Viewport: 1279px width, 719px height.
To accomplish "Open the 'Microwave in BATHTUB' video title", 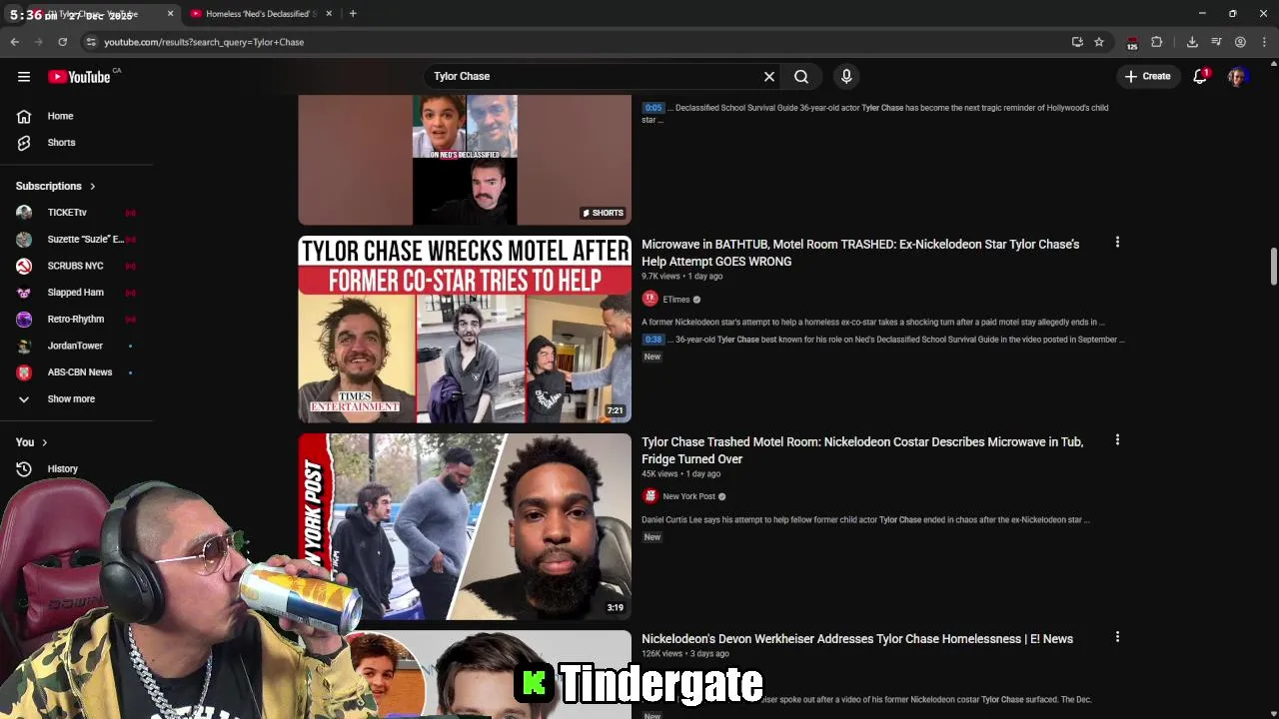I will (x=860, y=253).
